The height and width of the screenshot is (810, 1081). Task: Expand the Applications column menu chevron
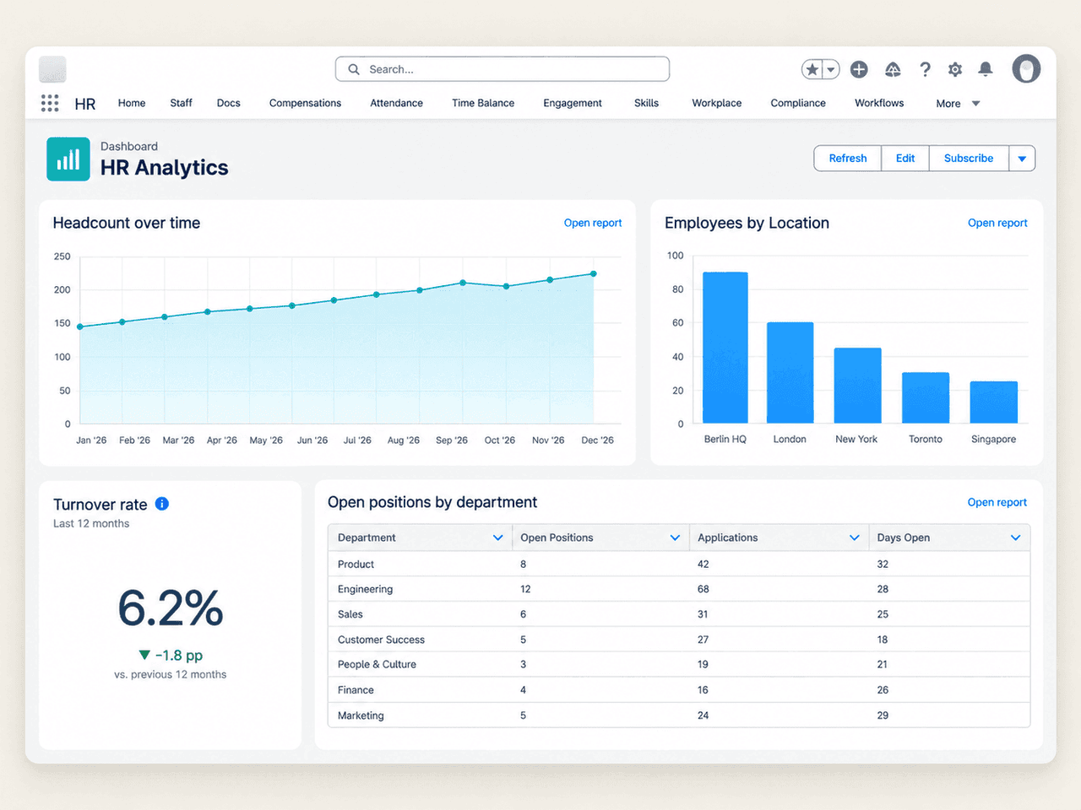click(x=855, y=537)
